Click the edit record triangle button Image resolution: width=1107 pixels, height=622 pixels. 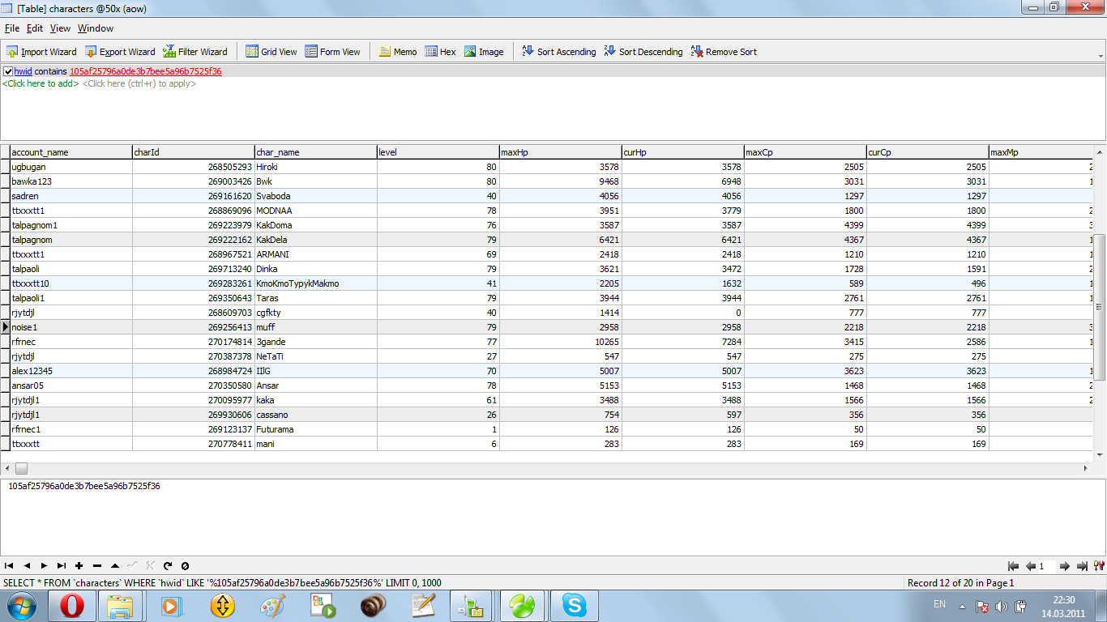tap(115, 566)
